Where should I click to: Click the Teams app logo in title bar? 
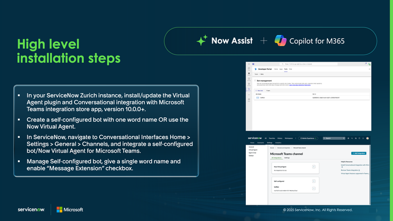(253, 64)
